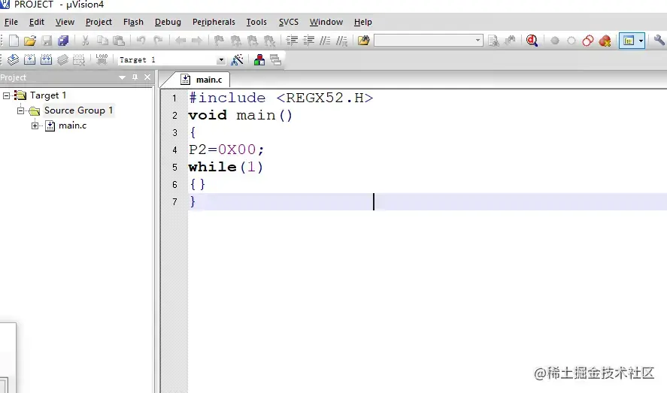Screen dimensions: 667x393
Task: Kill all breakpoints icon
Action: (605, 41)
